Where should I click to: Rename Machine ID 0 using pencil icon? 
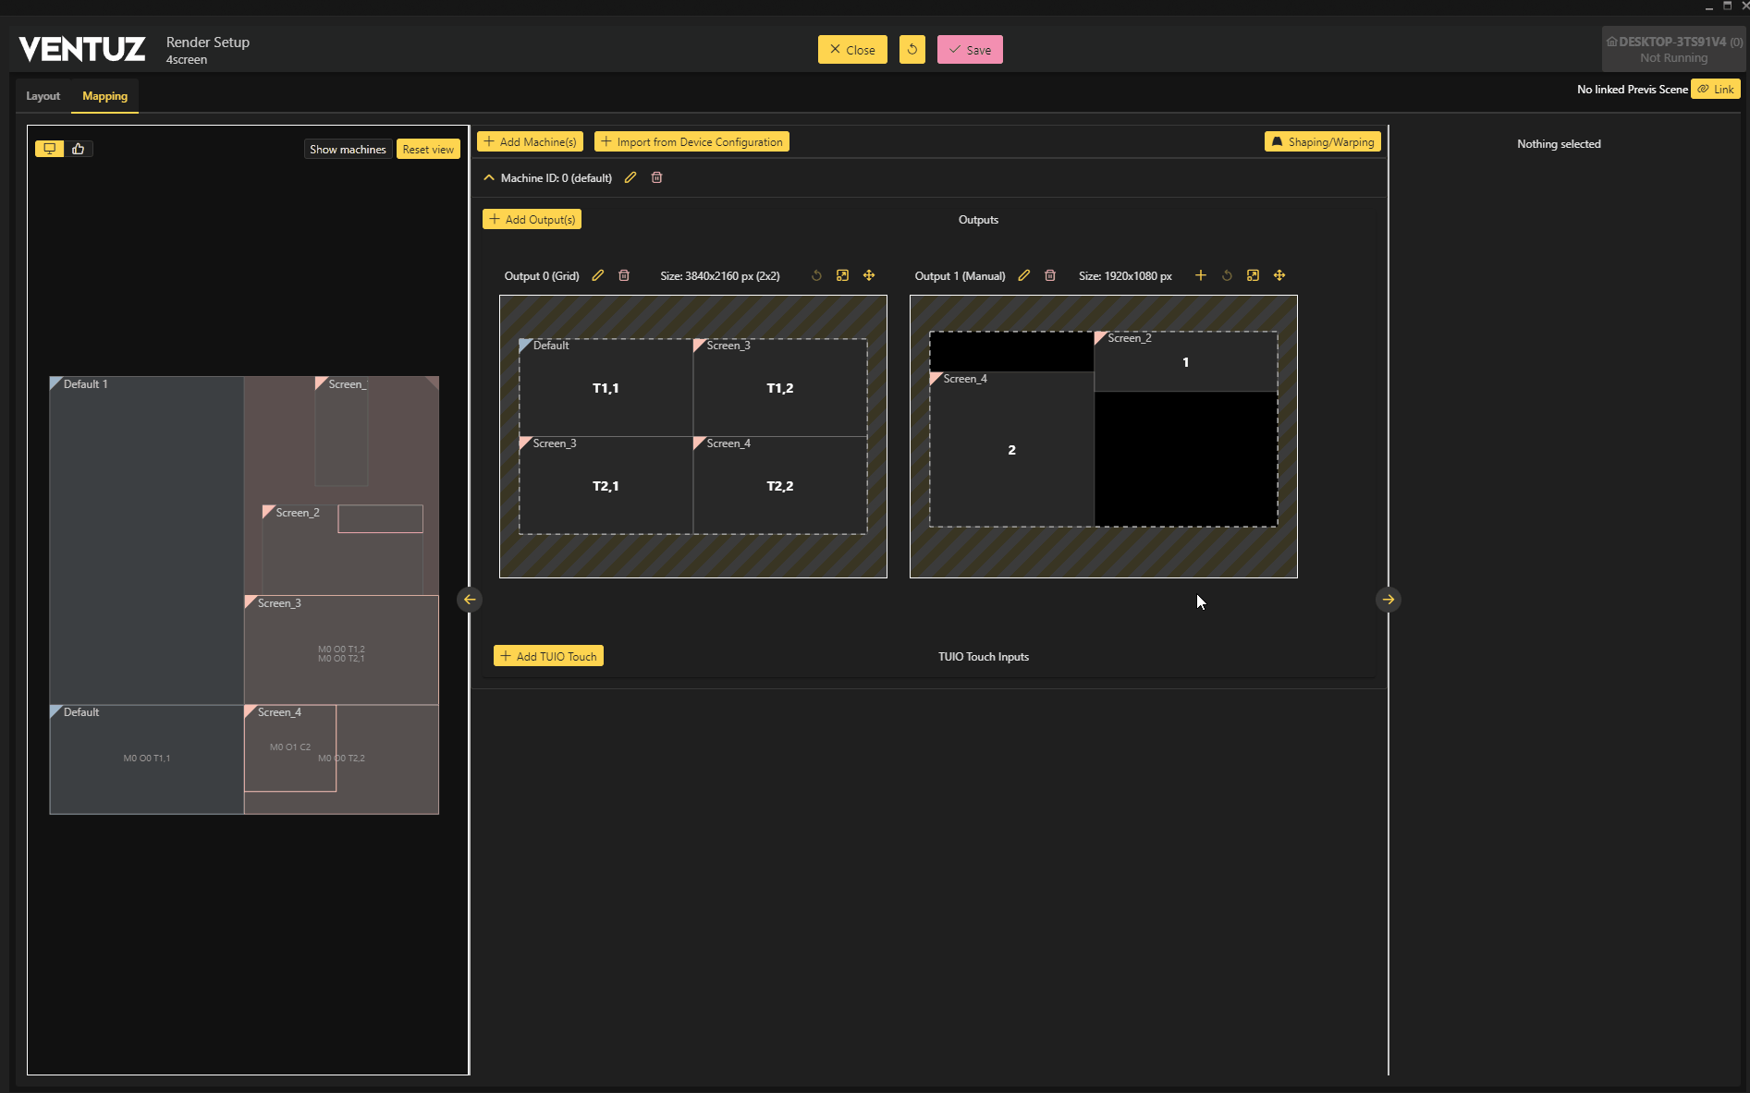click(630, 177)
